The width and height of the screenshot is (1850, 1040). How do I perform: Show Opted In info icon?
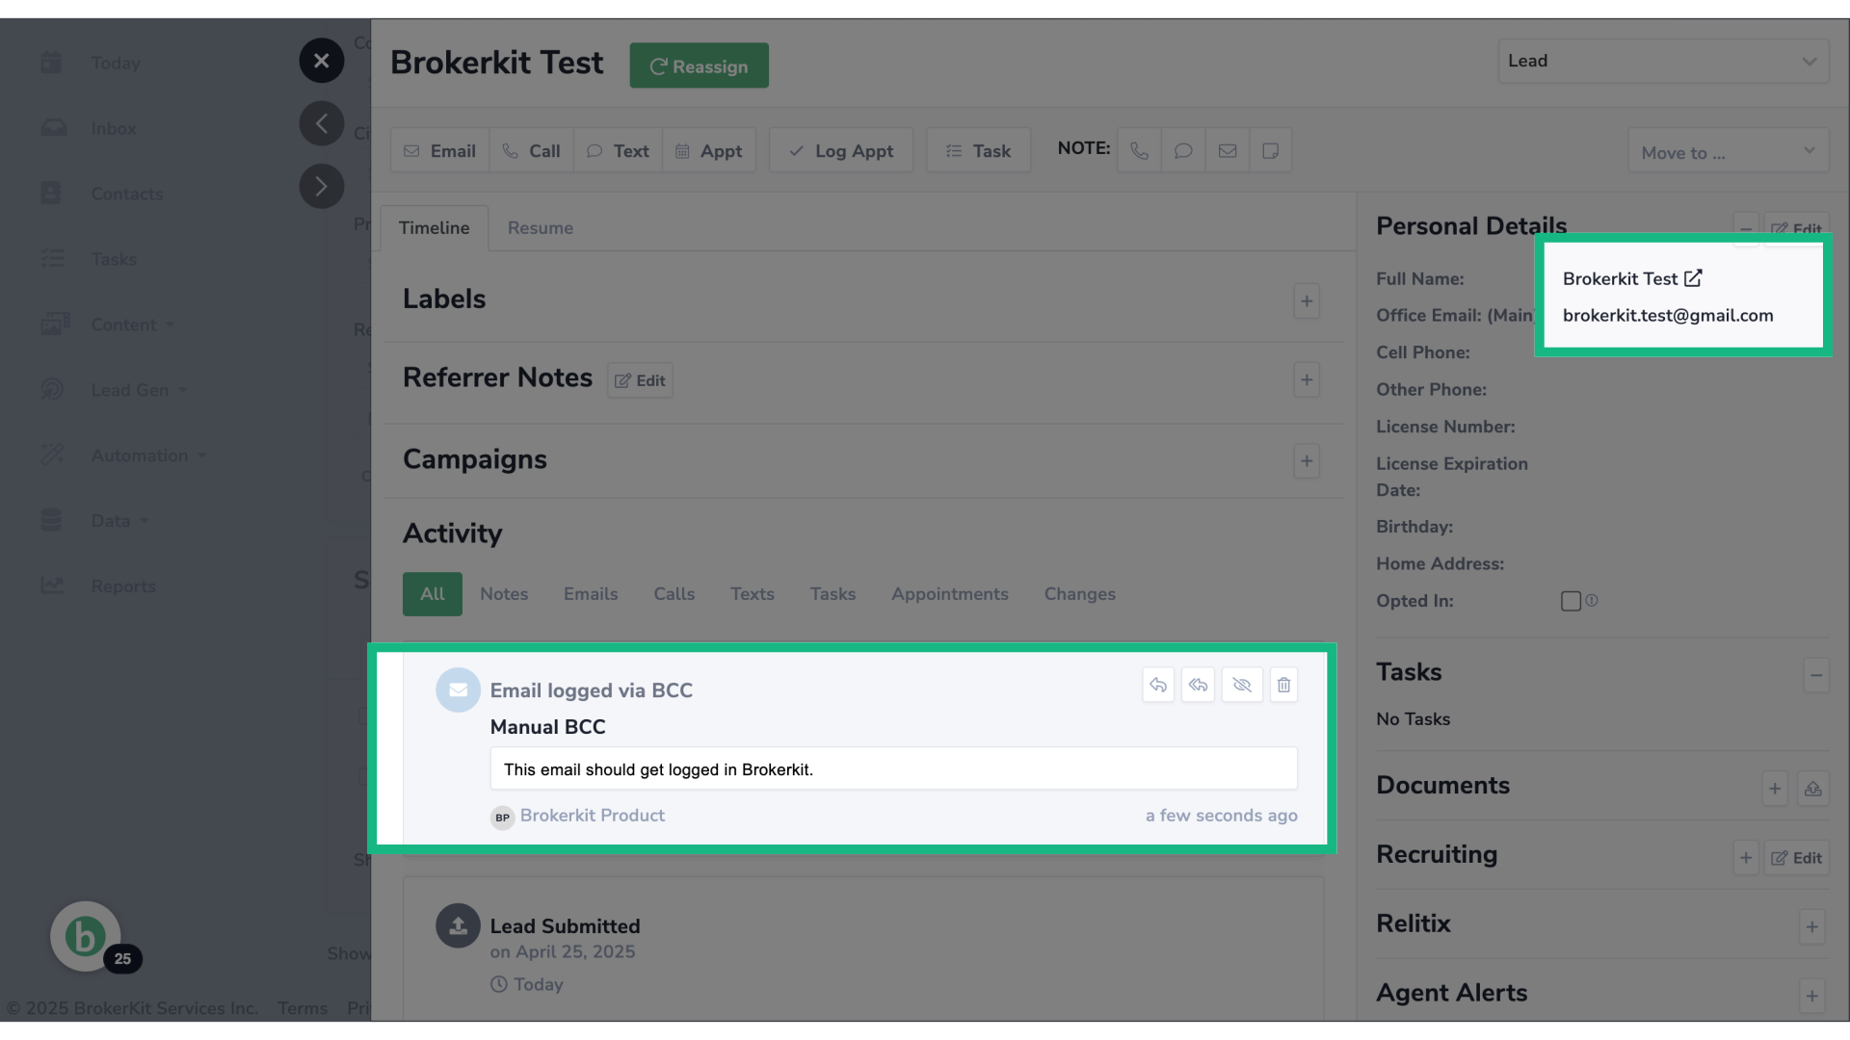(x=1592, y=600)
